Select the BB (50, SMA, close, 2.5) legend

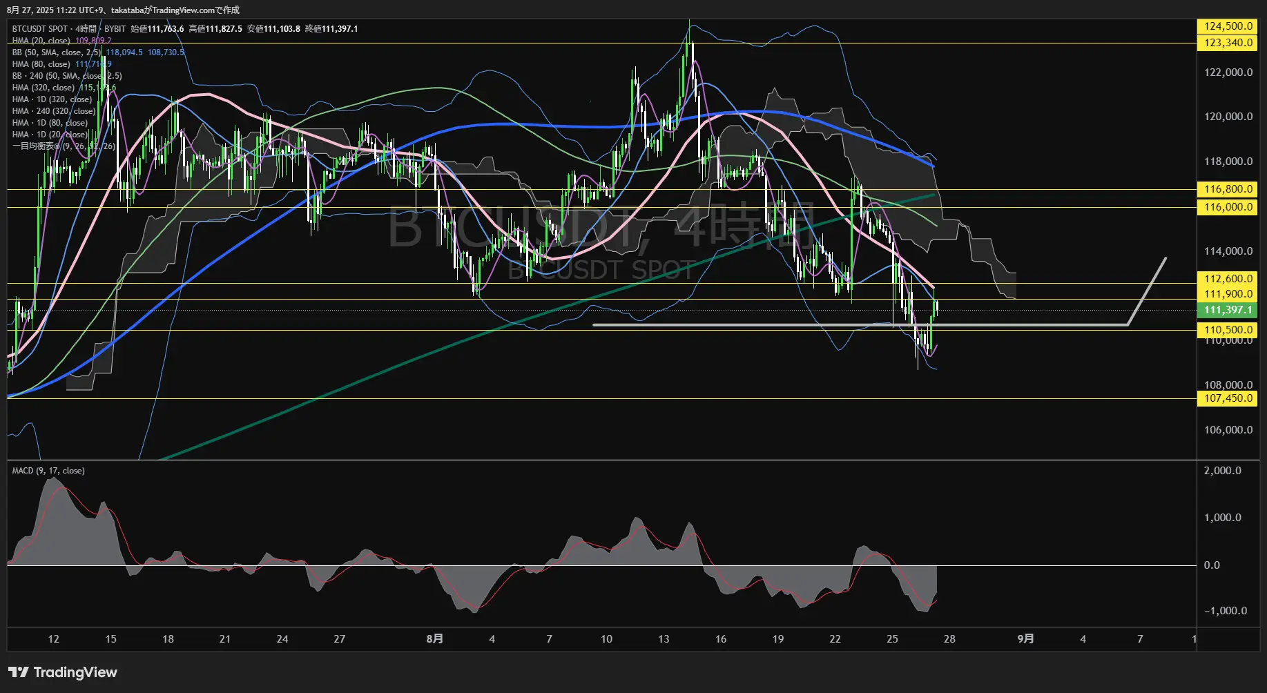click(x=57, y=52)
